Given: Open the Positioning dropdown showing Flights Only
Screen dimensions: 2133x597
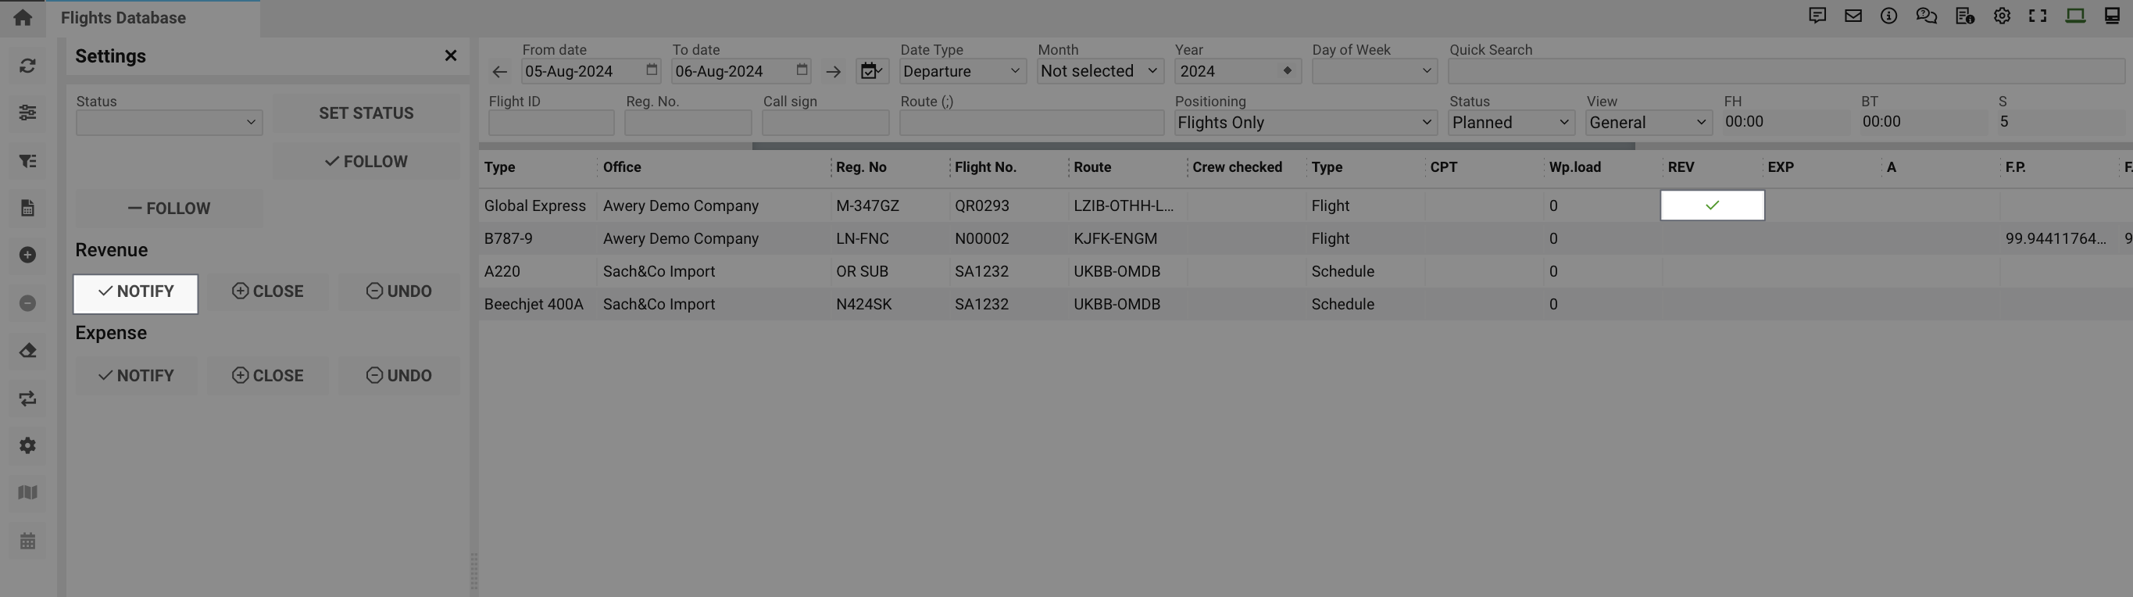Looking at the screenshot, I should (1304, 123).
